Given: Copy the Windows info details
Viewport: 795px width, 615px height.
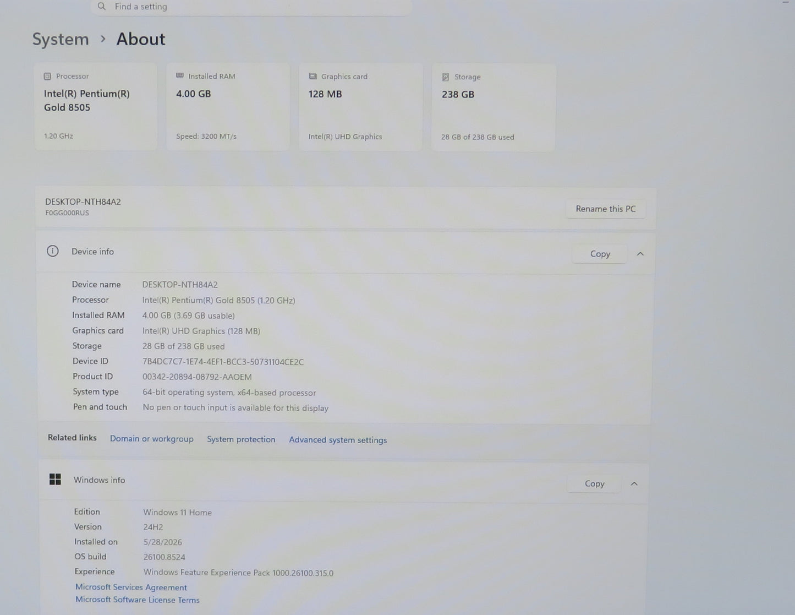Looking at the screenshot, I should [594, 483].
